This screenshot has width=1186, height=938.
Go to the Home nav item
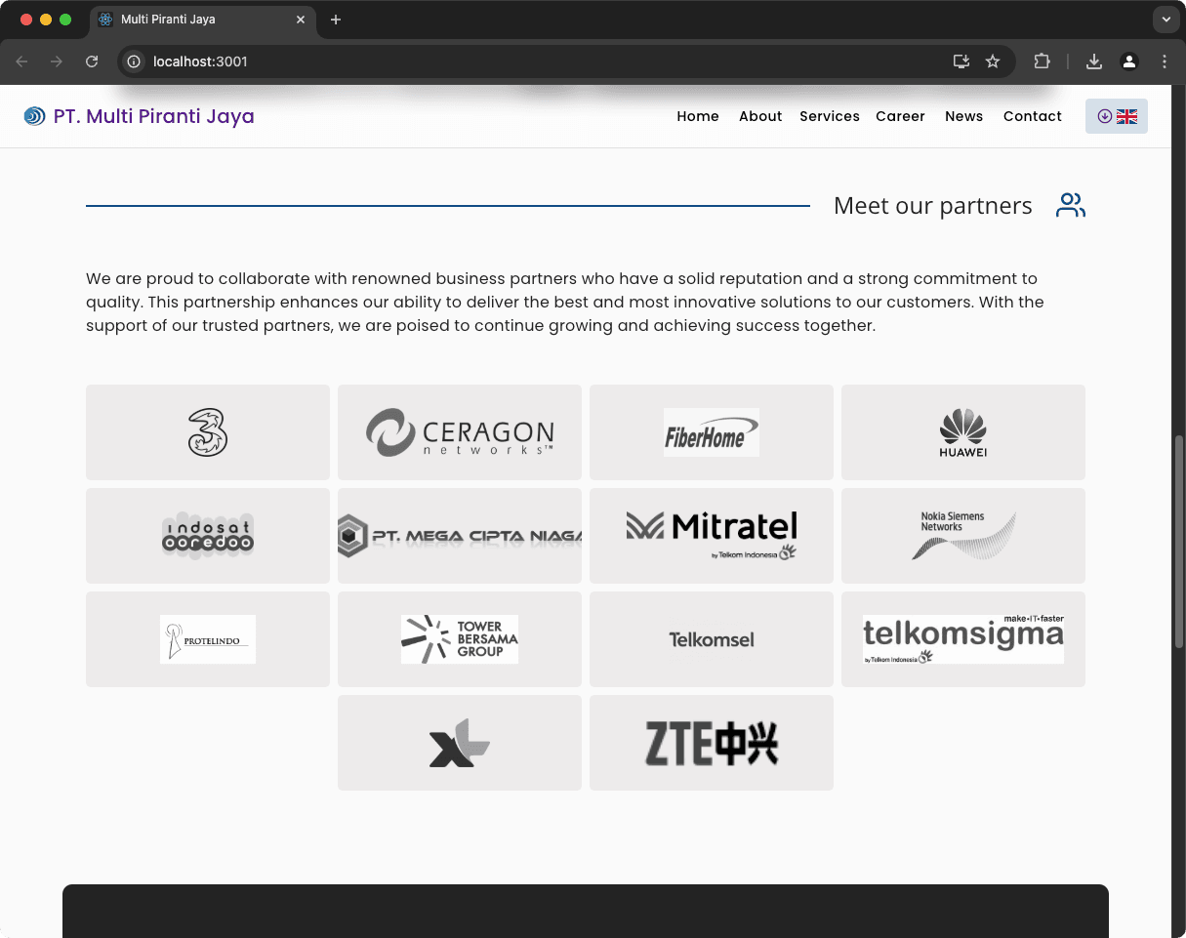click(x=698, y=116)
